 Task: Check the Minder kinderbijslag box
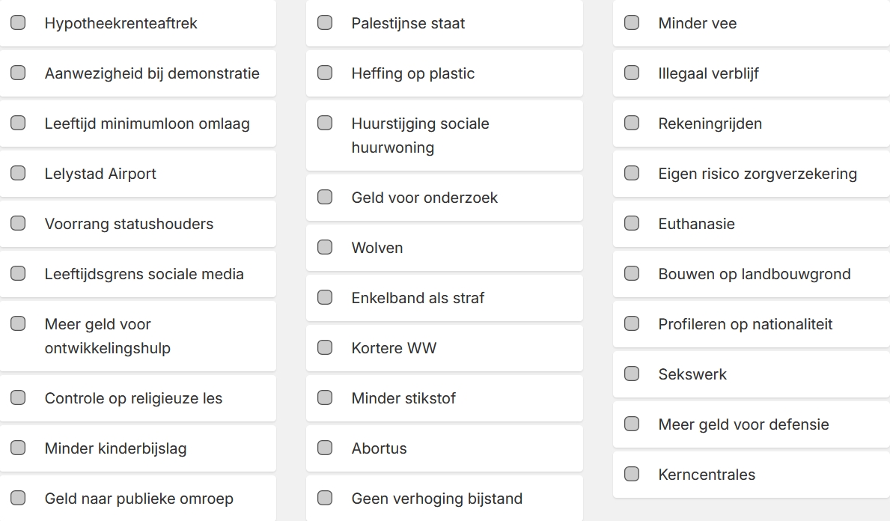point(18,448)
